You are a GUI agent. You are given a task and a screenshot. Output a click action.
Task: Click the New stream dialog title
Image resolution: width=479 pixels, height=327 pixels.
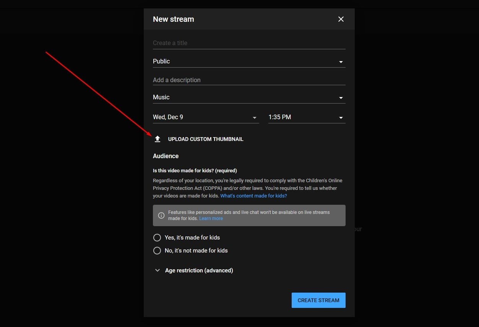[174, 19]
